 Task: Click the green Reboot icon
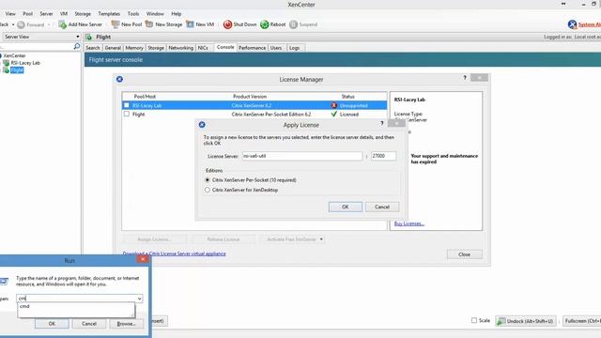point(265,24)
